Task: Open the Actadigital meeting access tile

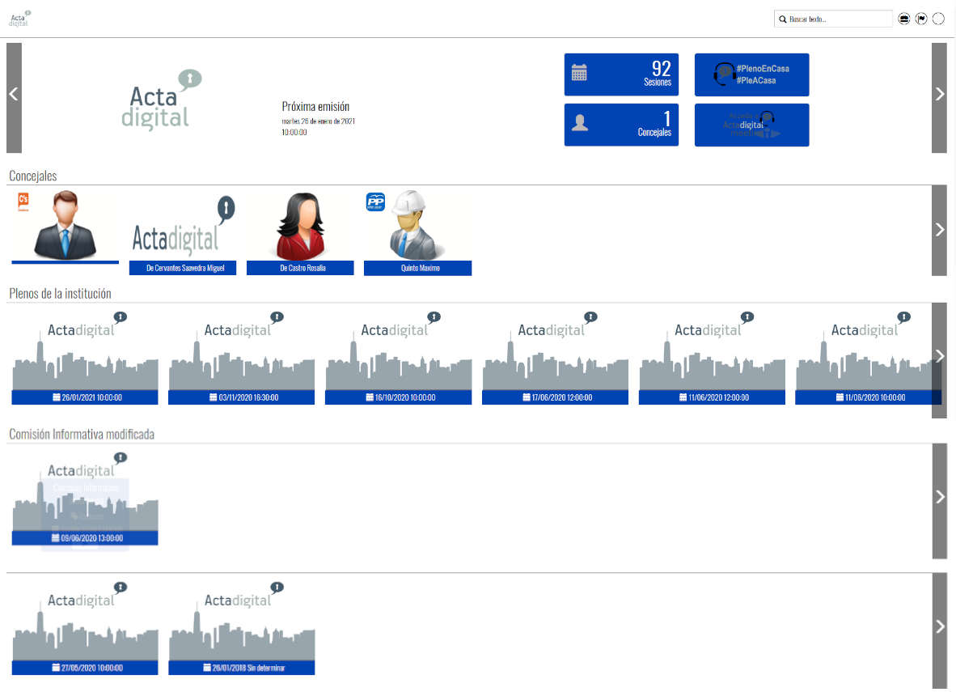Action: [751, 125]
